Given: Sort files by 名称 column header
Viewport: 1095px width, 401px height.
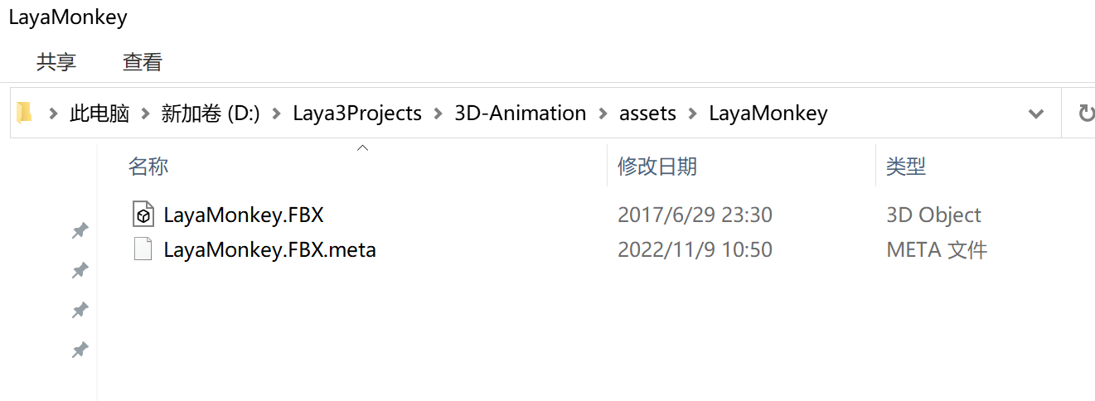Looking at the screenshot, I should tap(148, 166).
